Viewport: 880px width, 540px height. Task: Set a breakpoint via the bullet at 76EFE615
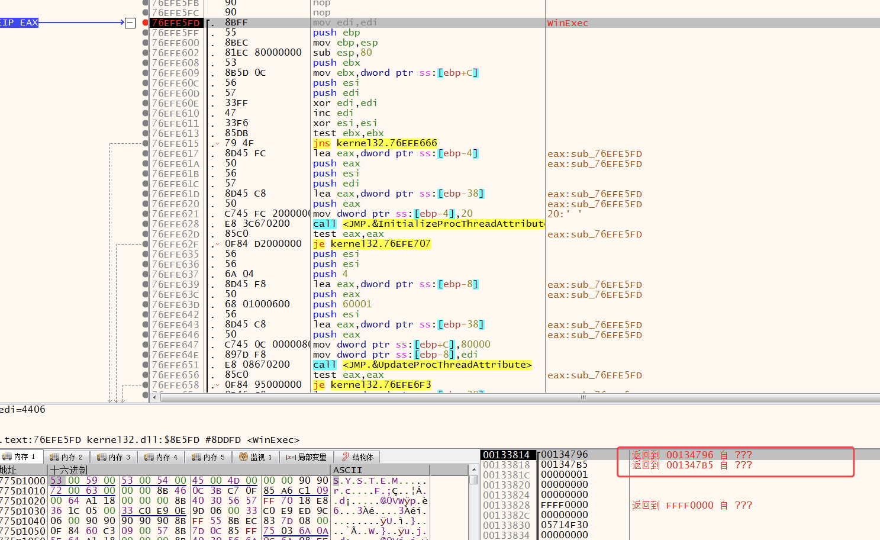pyautogui.click(x=146, y=143)
